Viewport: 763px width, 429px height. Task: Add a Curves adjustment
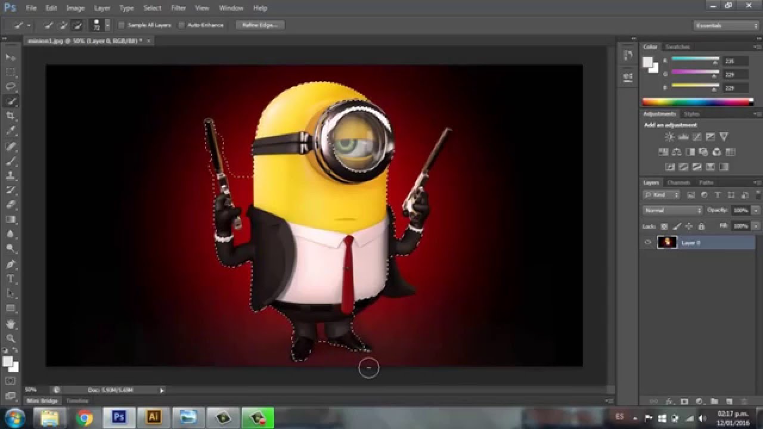[x=697, y=137]
